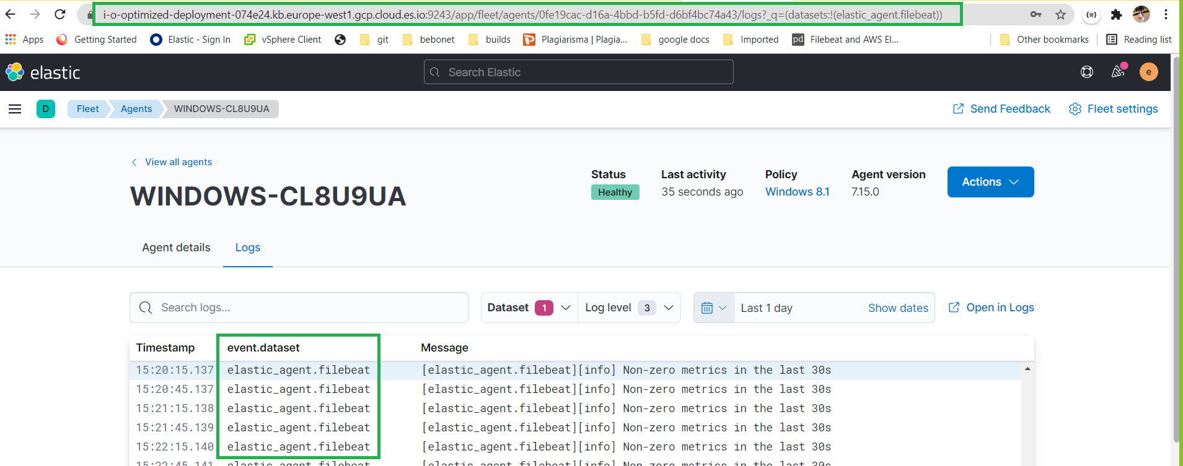The image size is (1183, 466).
Task: Open the Chrome profile avatar
Action: coord(1141,14)
